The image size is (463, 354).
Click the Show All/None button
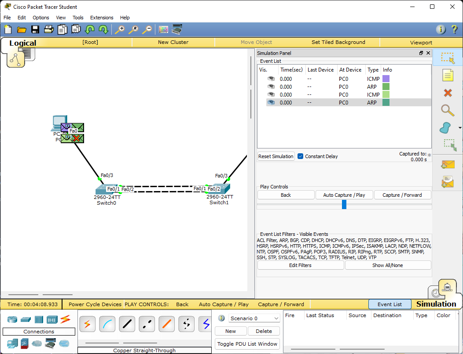coord(387,265)
